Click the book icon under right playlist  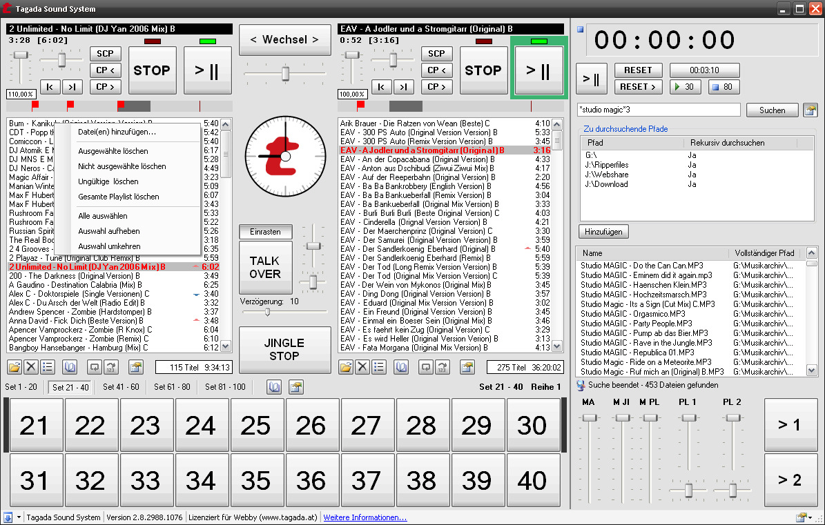(401, 367)
